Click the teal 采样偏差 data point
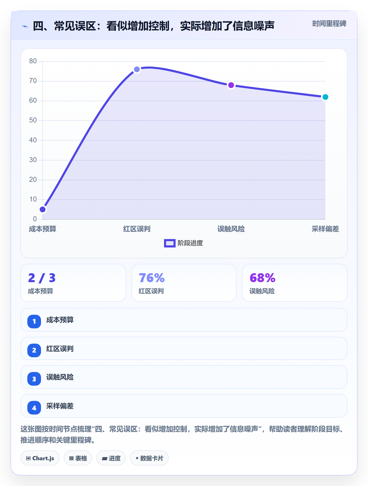 [325, 97]
